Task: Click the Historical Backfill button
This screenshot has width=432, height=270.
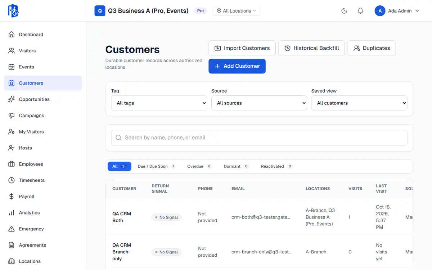Action: tap(312, 48)
